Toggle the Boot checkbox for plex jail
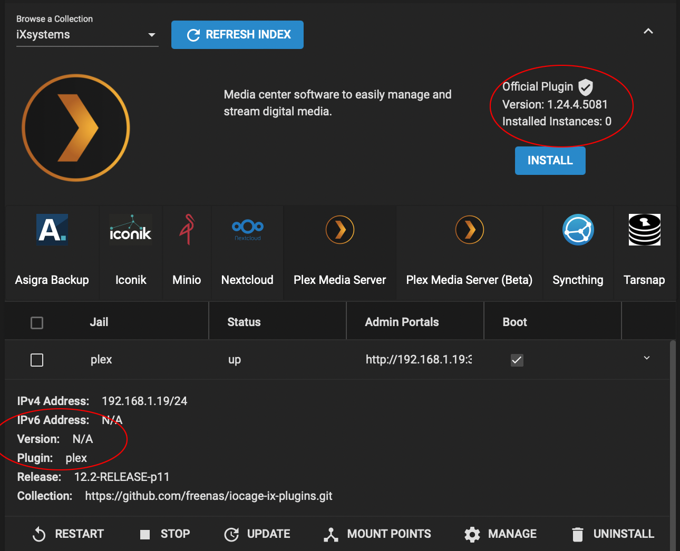Screen dimensions: 680x551 [x=517, y=360]
